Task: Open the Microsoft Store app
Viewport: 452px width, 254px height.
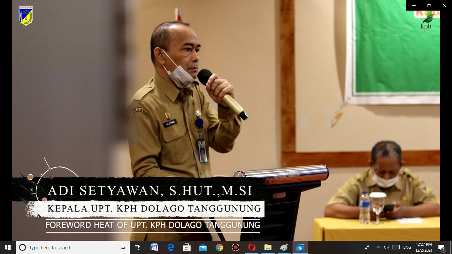Action: coord(187,247)
